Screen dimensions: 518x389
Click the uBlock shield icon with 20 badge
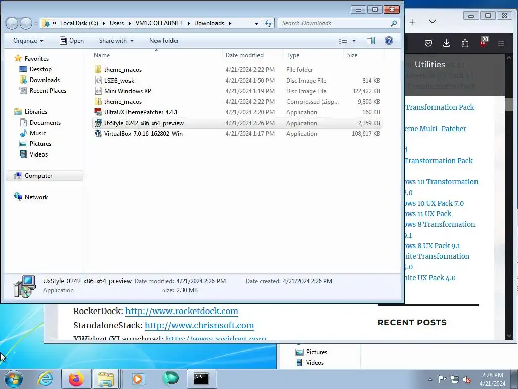483,43
